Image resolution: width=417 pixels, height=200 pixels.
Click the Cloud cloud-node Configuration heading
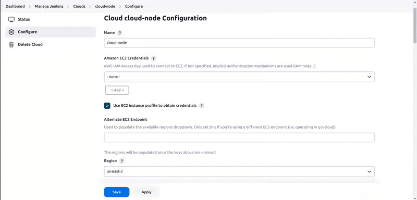[155, 18]
